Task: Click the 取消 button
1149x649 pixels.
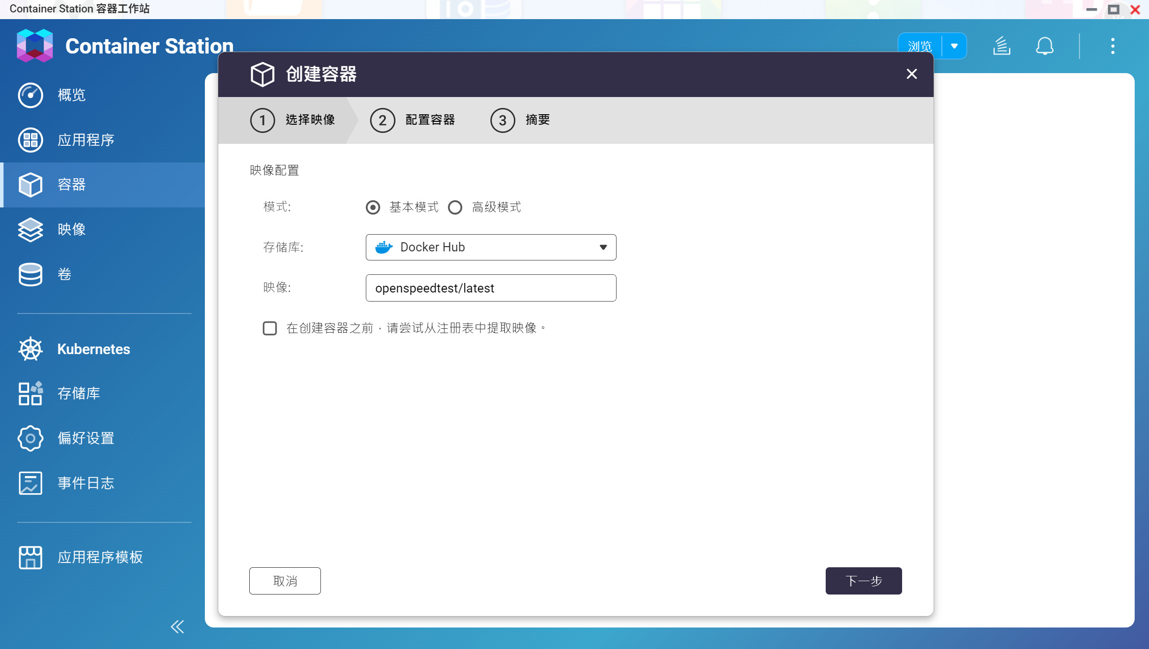Action: (x=285, y=581)
